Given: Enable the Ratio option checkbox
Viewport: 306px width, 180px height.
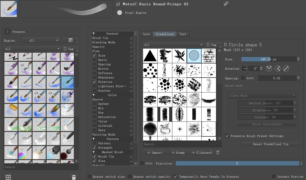Looking at the screenshot, I should pyautogui.click(x=94, y=60).
